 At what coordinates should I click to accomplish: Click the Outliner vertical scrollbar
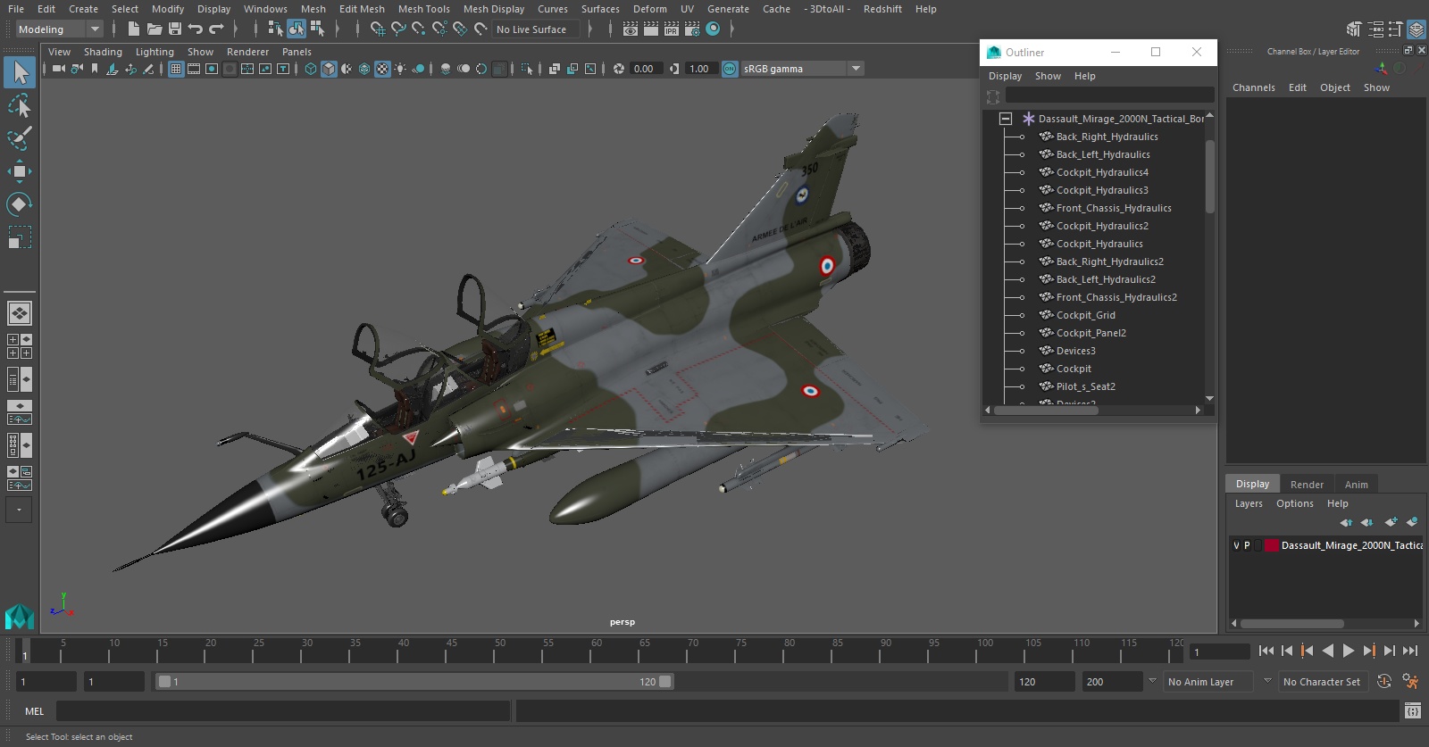pos(1210,176)
